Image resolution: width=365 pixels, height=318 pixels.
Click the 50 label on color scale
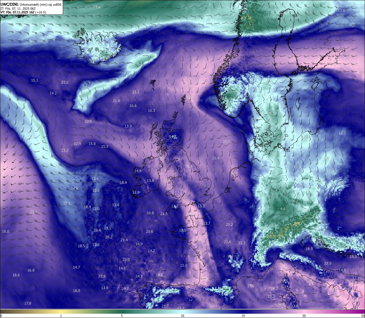click(363, 316)
